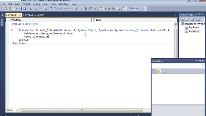Toggle auto-hide pin for Solution Explorer
This screenshot has height=116, width=206.
(x=200, y=15)
